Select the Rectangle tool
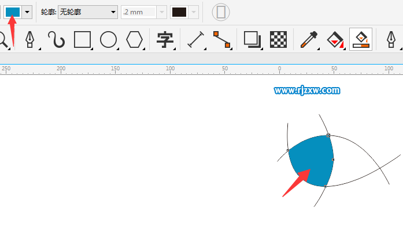This screenshot has height=249, width=403. point(82,39)
